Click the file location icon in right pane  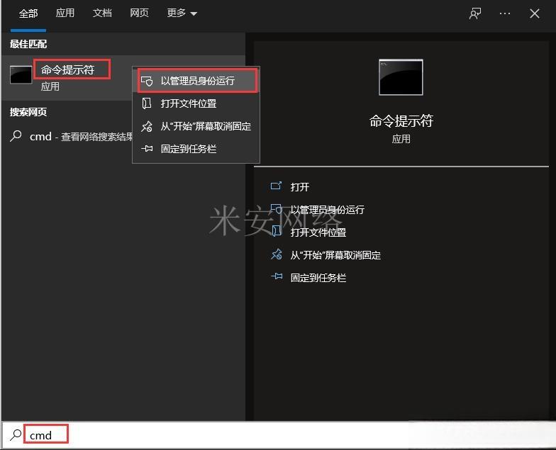click(x=277, y=231)
